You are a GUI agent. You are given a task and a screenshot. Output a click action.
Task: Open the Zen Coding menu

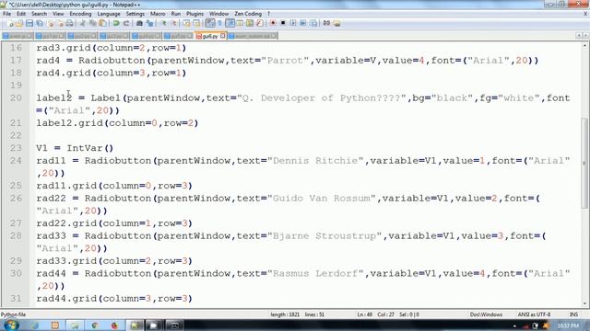(x=248, y=14)
